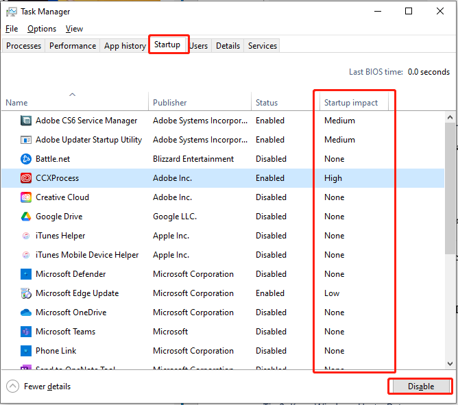Select the CCXProcess entry name
The width and height of the screenshot is (458, 405).
click(x=58, y=178)
